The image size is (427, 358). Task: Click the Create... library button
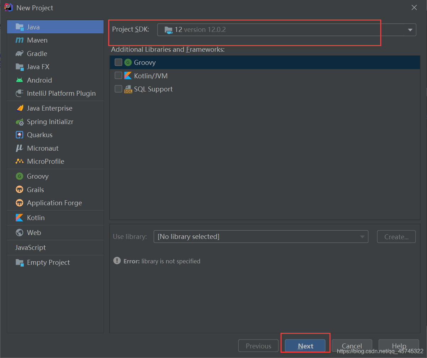tap(396, 237)
